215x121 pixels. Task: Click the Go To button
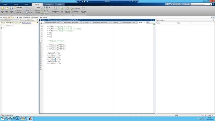(x=28, y=10)
